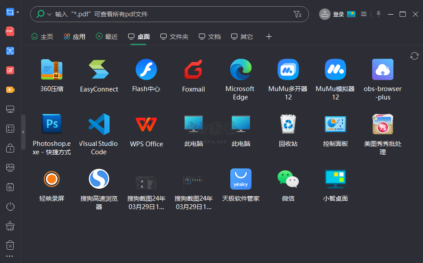Viewport: 423px width, 263px height.
Task: Launch the Photoshop.exe shortcut
Action: 51,124
